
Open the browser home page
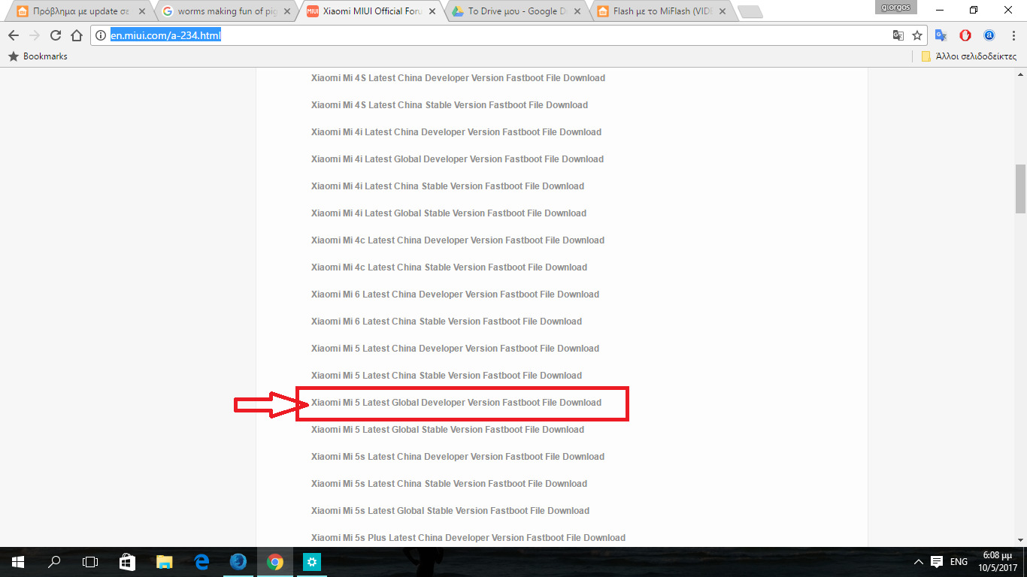pyautogui.click(x=77, y=35)
